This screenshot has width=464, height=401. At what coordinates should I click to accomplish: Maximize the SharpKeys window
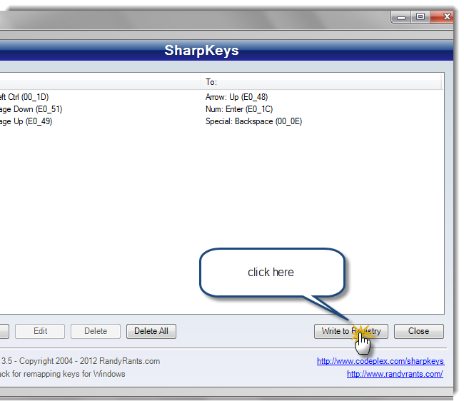tap(420, 17)
